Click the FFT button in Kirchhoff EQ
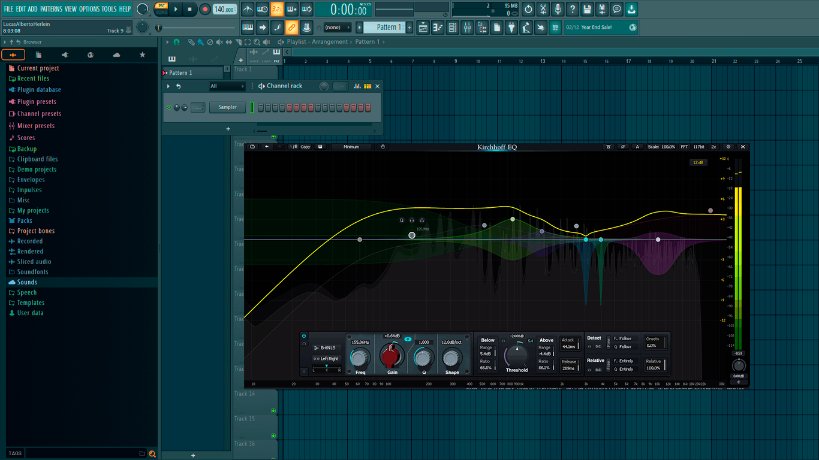 (684, 147)
